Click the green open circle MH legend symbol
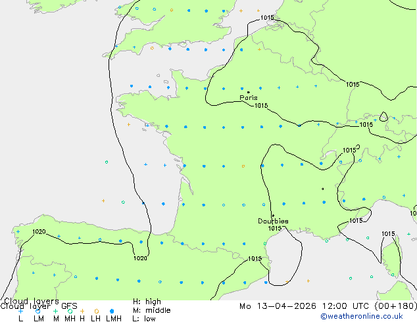Screen dimensions: 417x322 (70, 311)
